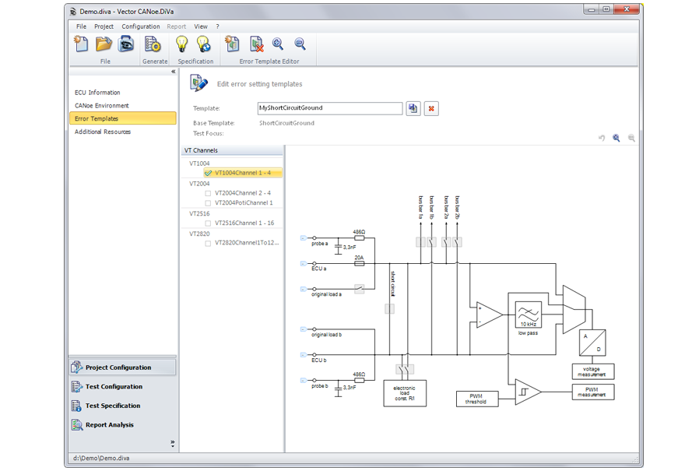The height and width of the screenshot is (471, 685).
Task: Select Additional Resources in sidebar
Action: pos(123,132)
